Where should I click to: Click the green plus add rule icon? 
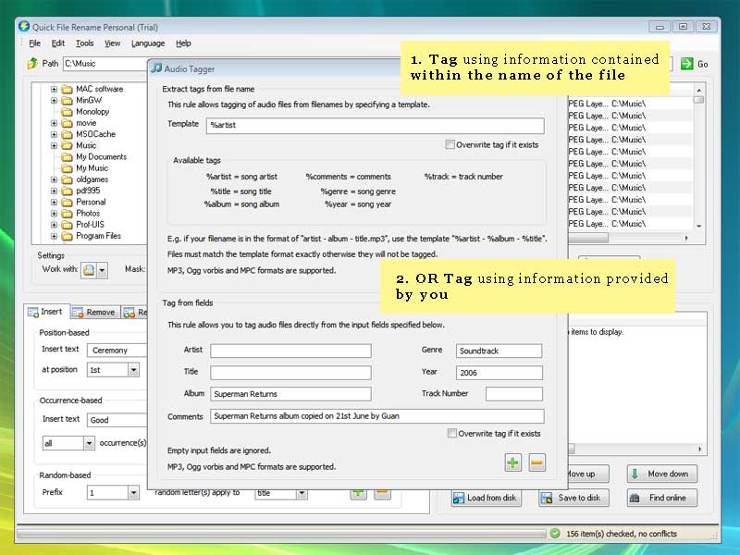pyautogui.click(x=512, y=462)
